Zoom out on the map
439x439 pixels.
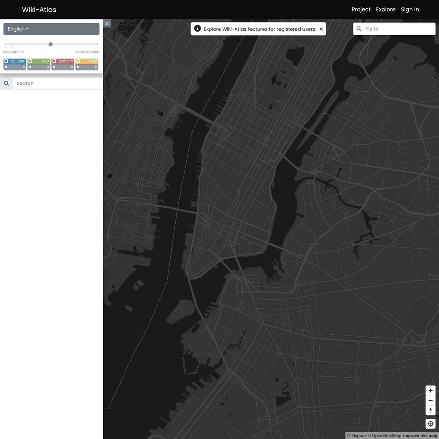coord(430,400)
